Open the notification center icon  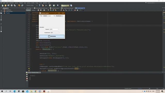click(162, 91)
